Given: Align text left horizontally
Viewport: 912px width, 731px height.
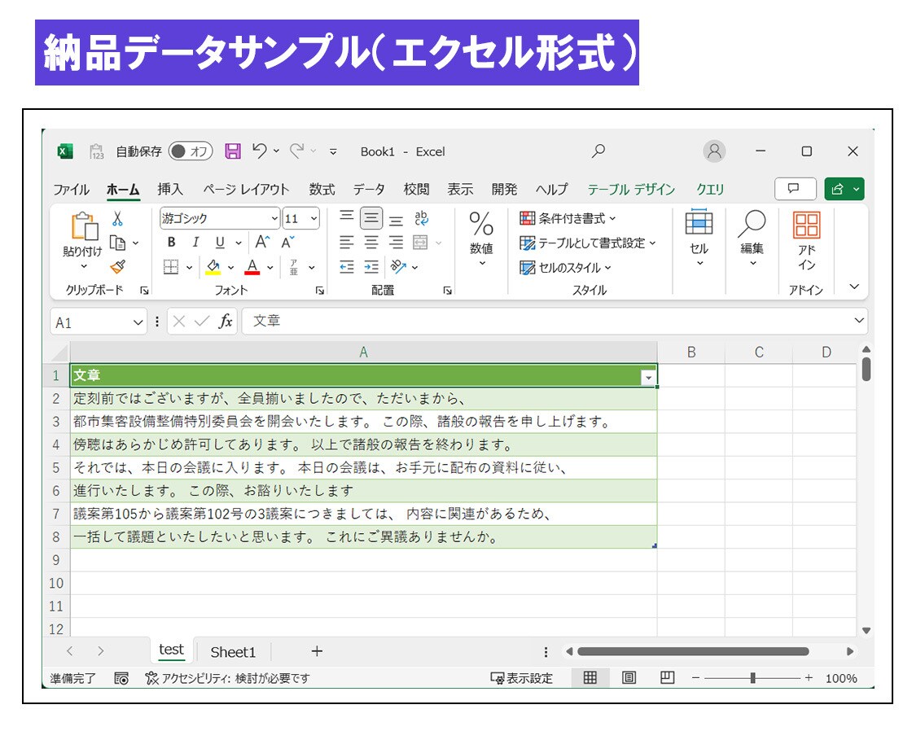Looking at the screenshot, I should pyautogui.click(x=347, y=242).
